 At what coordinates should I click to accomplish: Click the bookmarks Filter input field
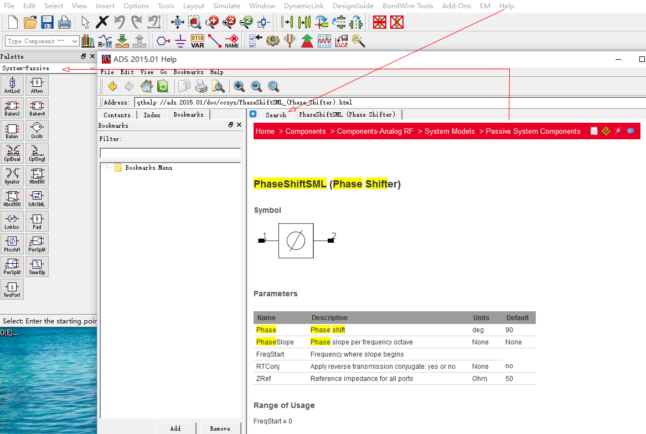pyautogui.click(x=170, y=153)
